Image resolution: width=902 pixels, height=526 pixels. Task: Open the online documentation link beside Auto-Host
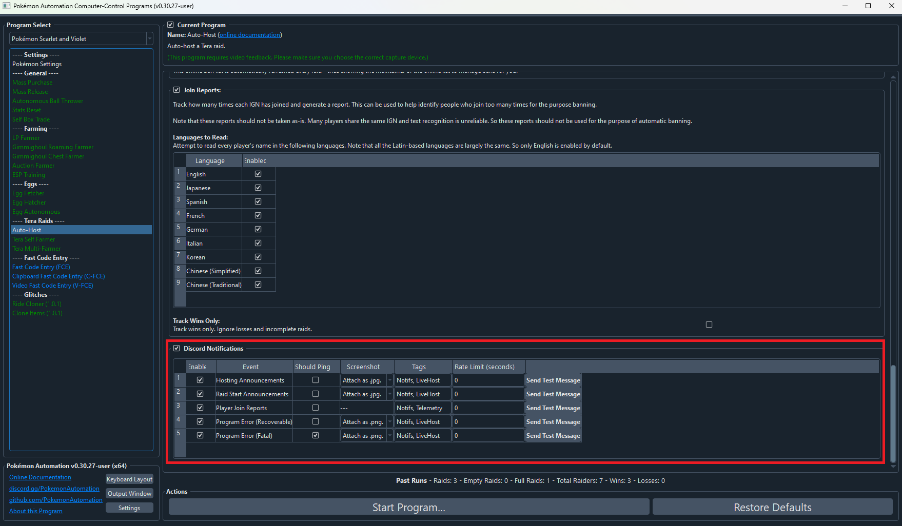[x=250, y=35]
